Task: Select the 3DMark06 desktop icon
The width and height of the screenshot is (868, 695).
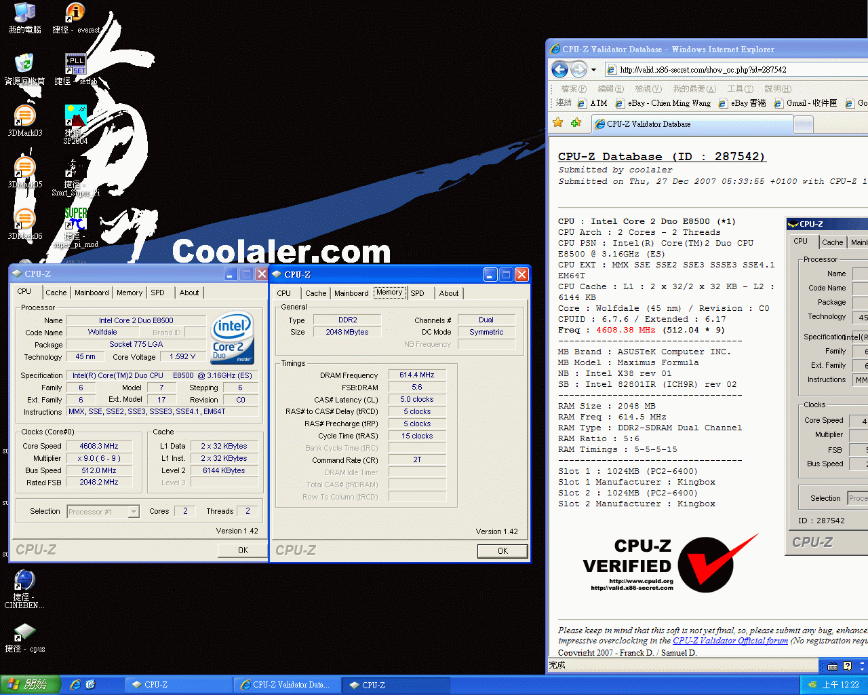Action: [24, 225]
